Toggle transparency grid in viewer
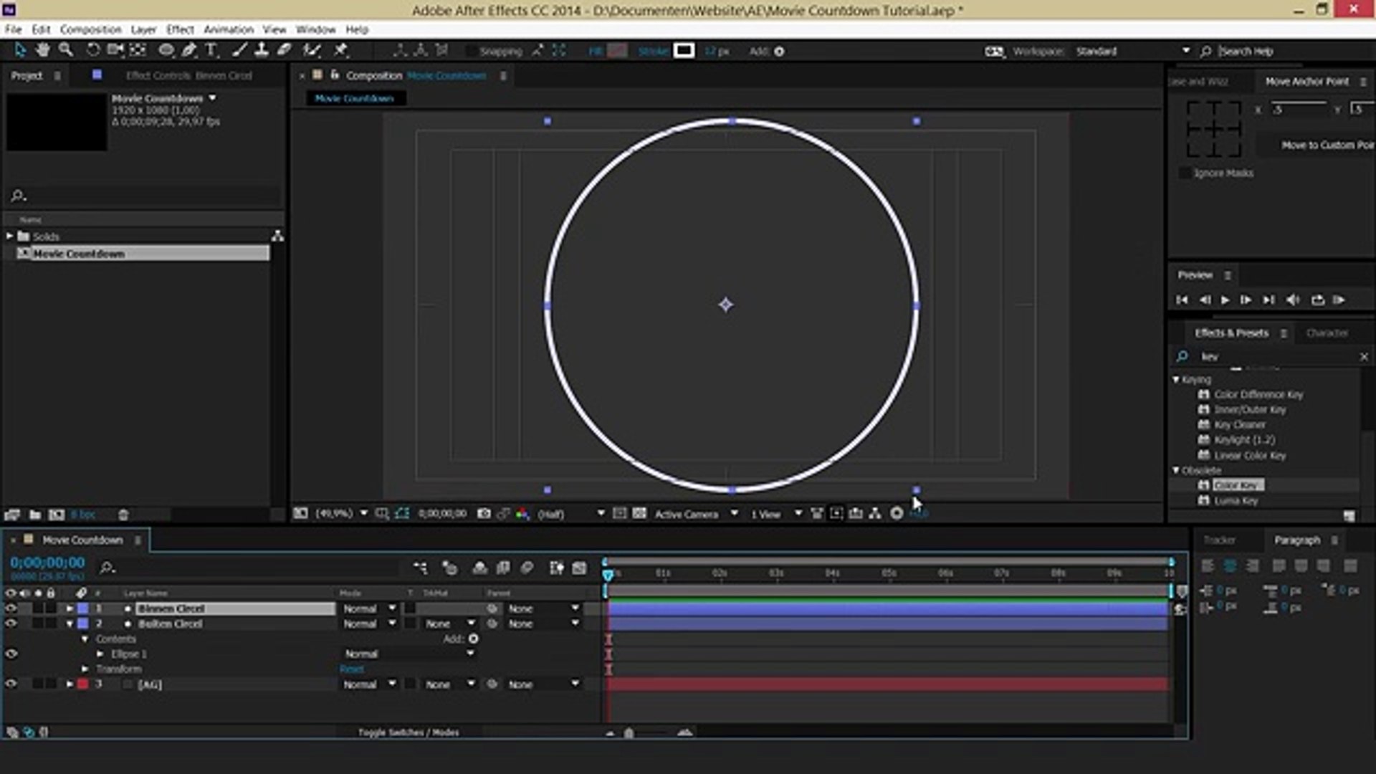Image resolution: width=1376 pixels, height=774 pixels. coord(639,513)
